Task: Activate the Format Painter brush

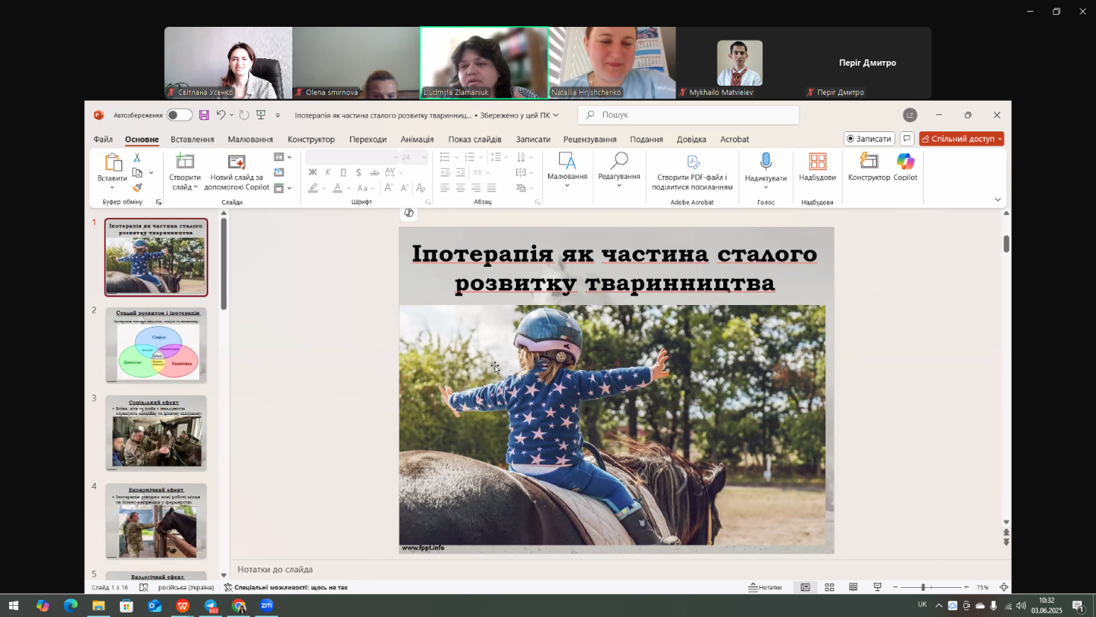Action: (137, 188)
